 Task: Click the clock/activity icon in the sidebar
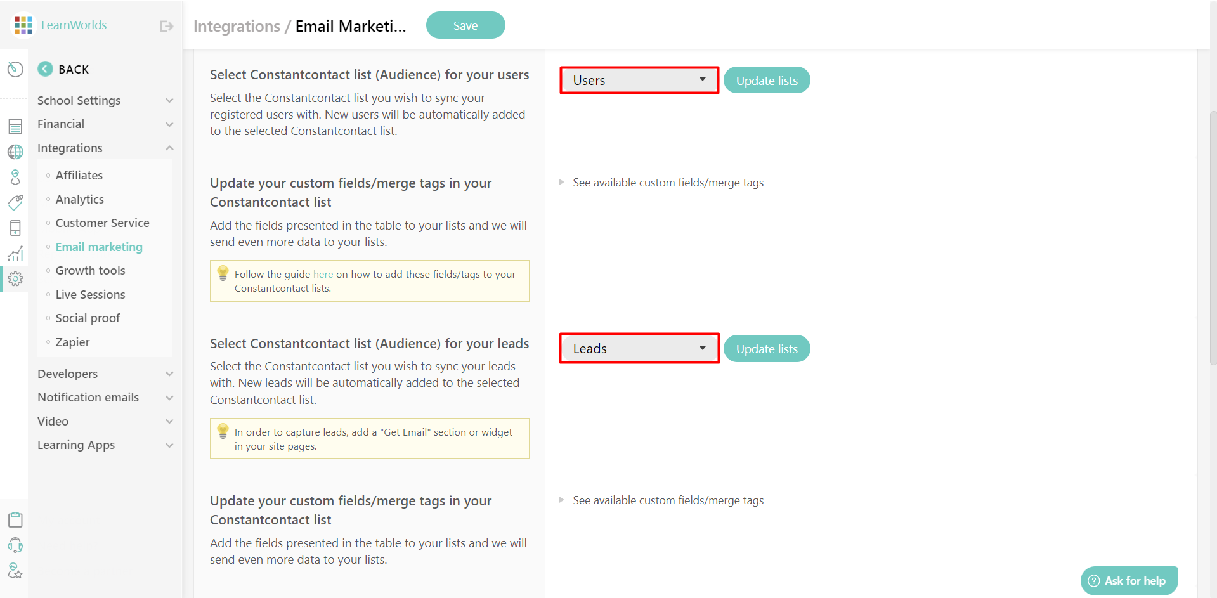(15, 70)
